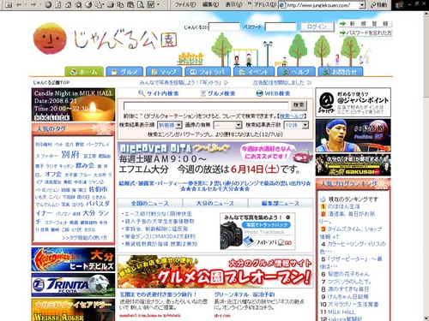Open the TRINITA FC OITA banner
This screenshot has height=321, width=429.
click(73, 285)
